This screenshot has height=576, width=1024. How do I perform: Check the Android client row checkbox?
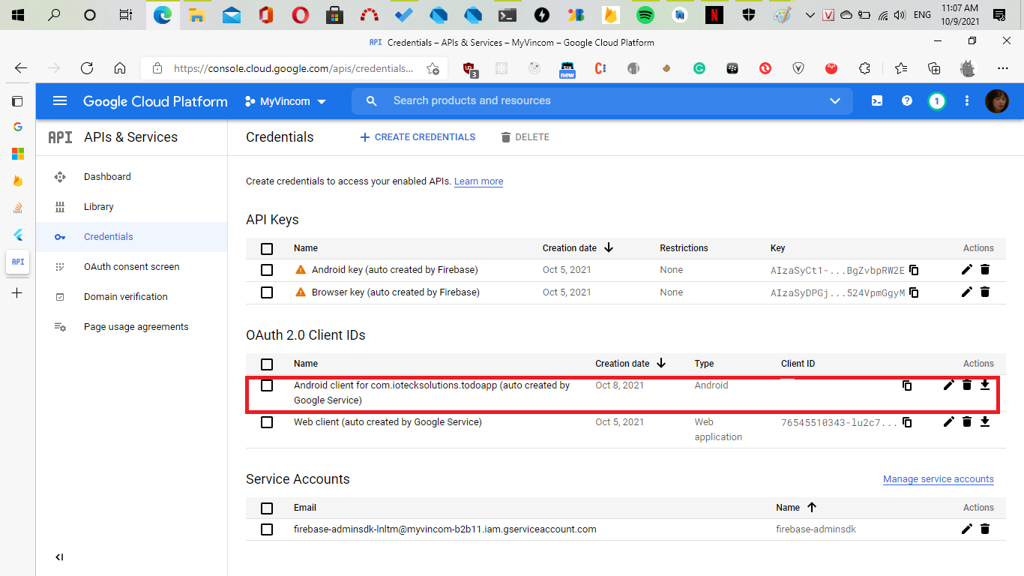[267, 385]
